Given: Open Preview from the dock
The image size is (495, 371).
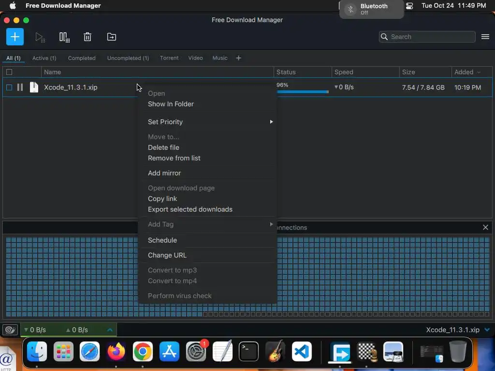Looking at the screenshot, I should pos(393,352).
